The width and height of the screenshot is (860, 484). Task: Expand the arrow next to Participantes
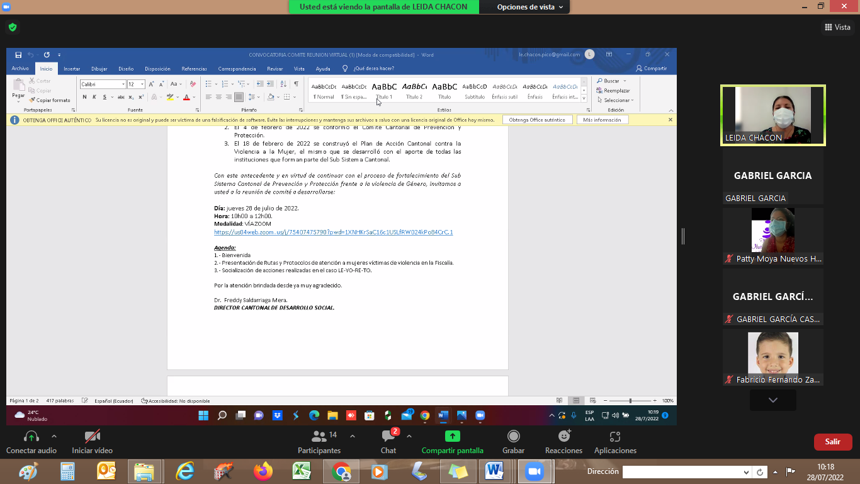coord(352,436)
